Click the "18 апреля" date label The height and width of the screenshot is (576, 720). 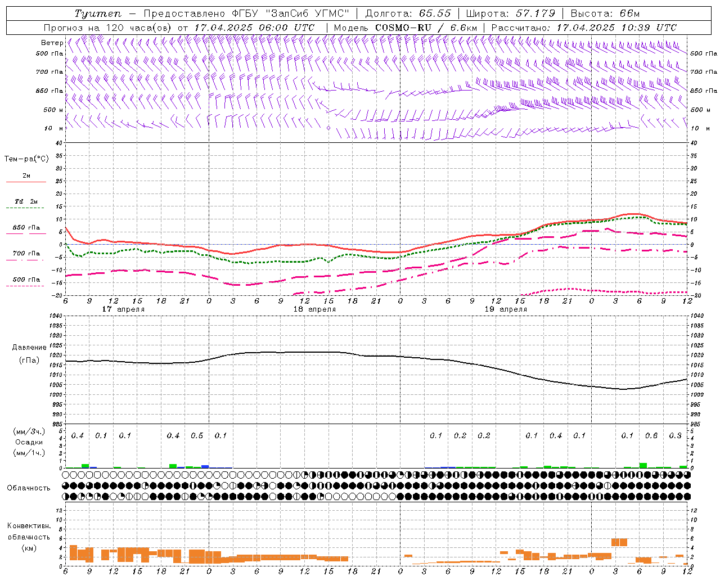click(x=314, y=309)
